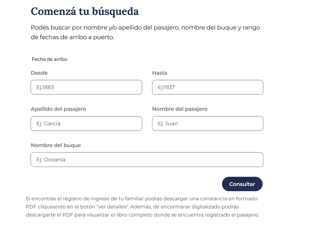Click the final line mentioning 'libro completo'
Image resolution: width=311 pixels, height=234 pixels.
point(142,215)
